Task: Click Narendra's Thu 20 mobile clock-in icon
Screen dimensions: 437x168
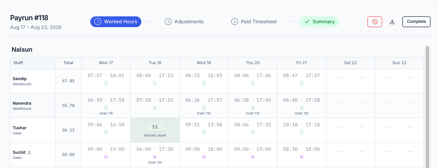Action: pyautogui.click(x=253, y=107)
